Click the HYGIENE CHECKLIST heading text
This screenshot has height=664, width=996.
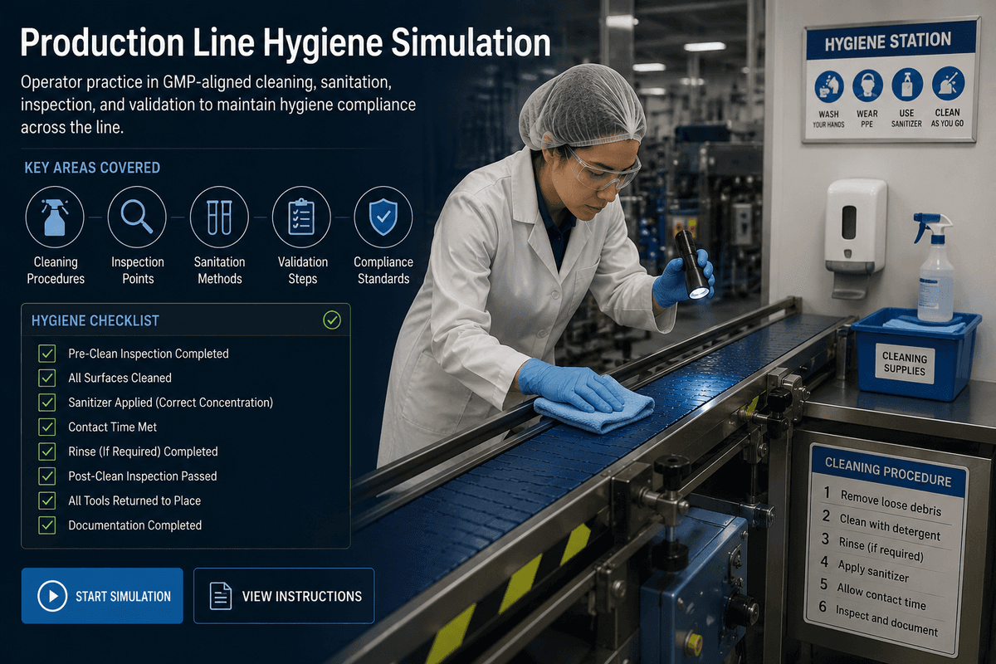[x=95, y=320]
